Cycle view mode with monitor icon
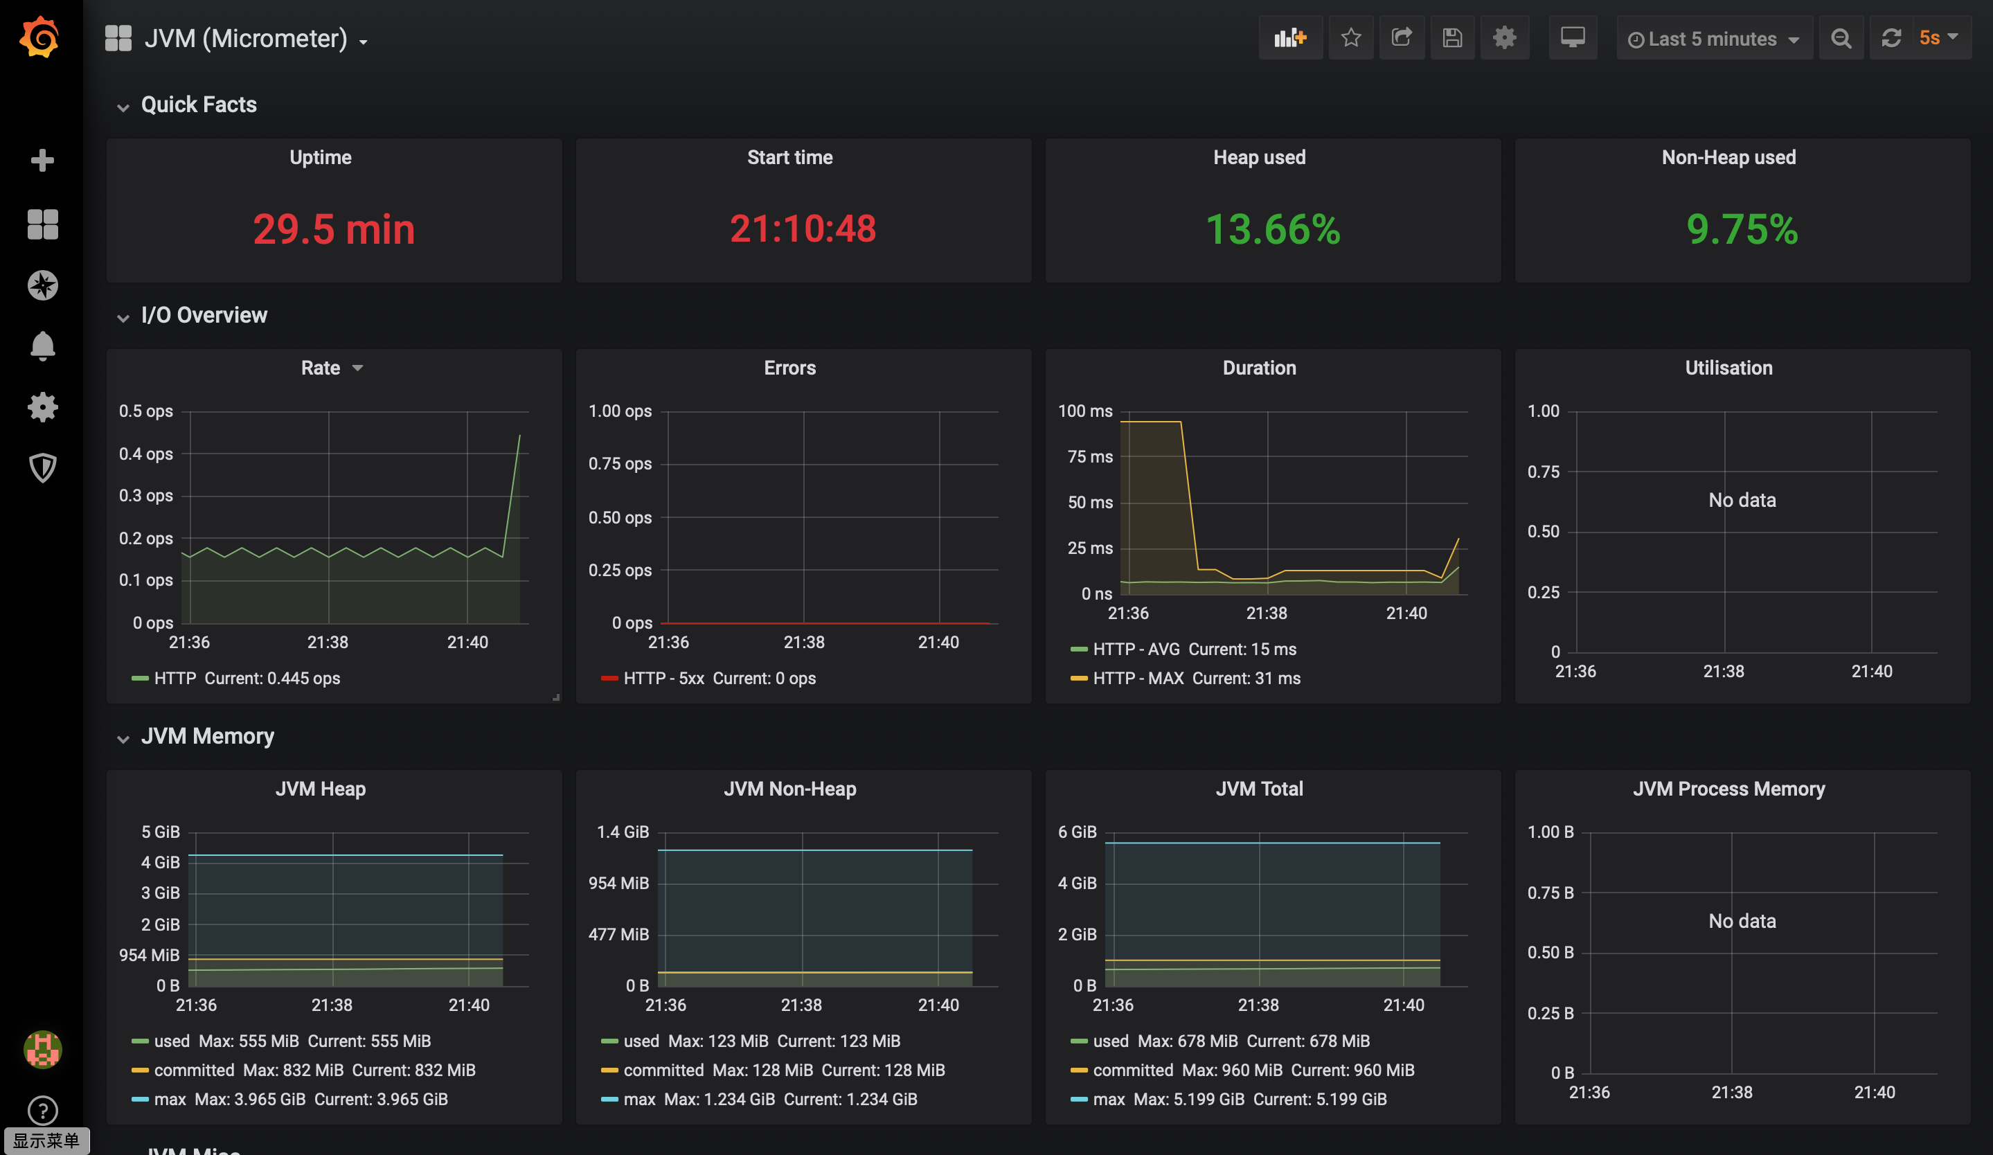 point(1572,38)
